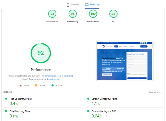Switch to the Mobile tab
The height and width of the screenshot is (121, 166).
73,5
